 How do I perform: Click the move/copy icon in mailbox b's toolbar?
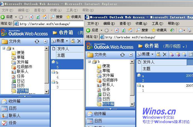(x=158, y=54)
